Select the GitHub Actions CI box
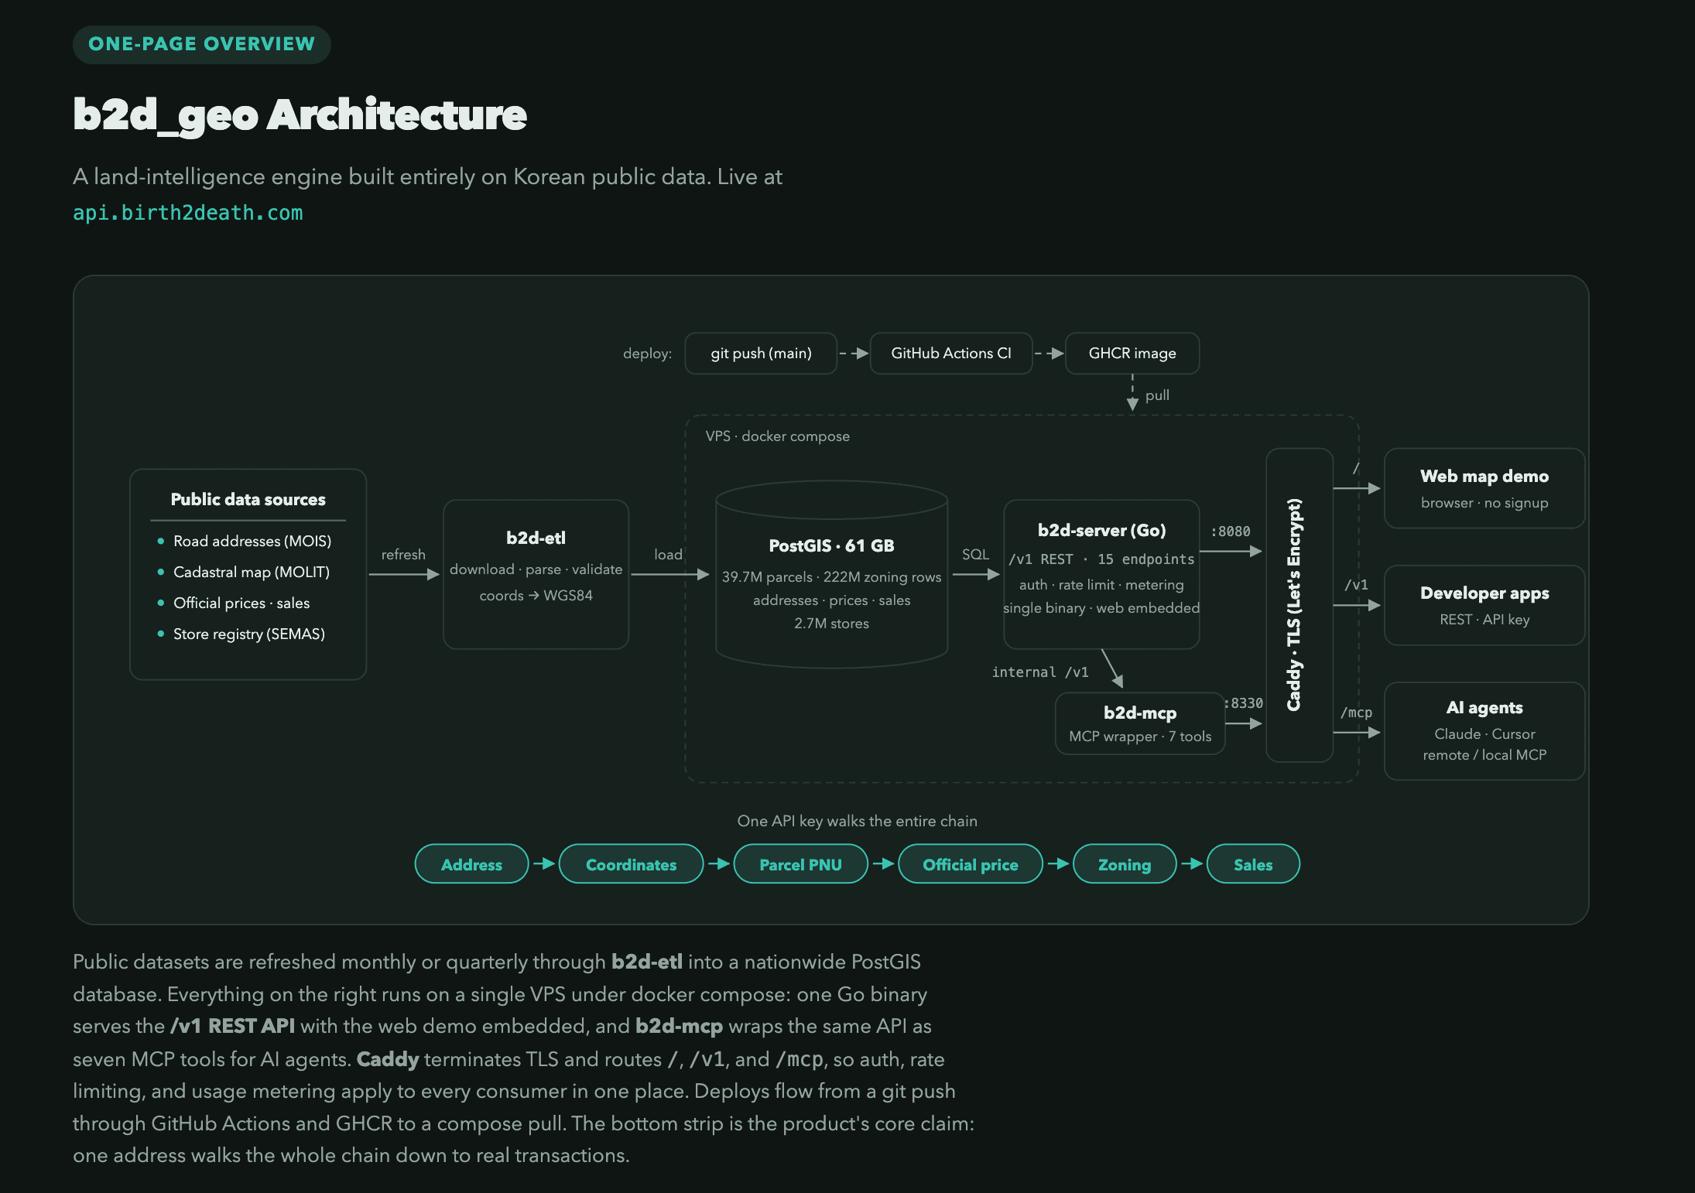1695x1193 pixels. pos(951,354)
